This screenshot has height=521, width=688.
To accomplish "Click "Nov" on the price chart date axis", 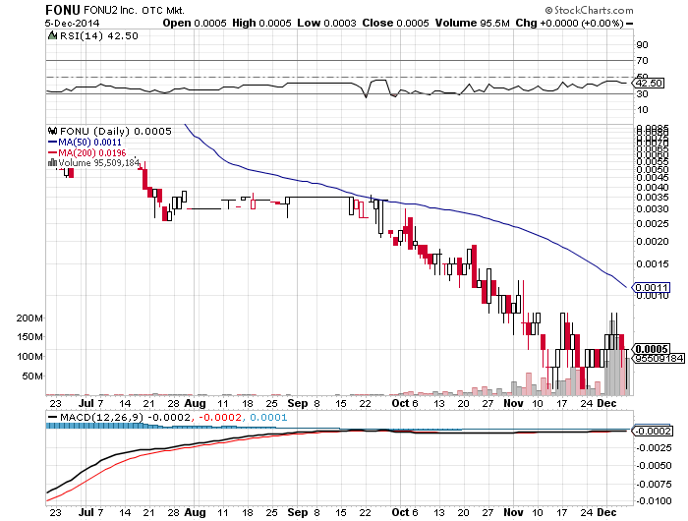I will tap(513, 403).
